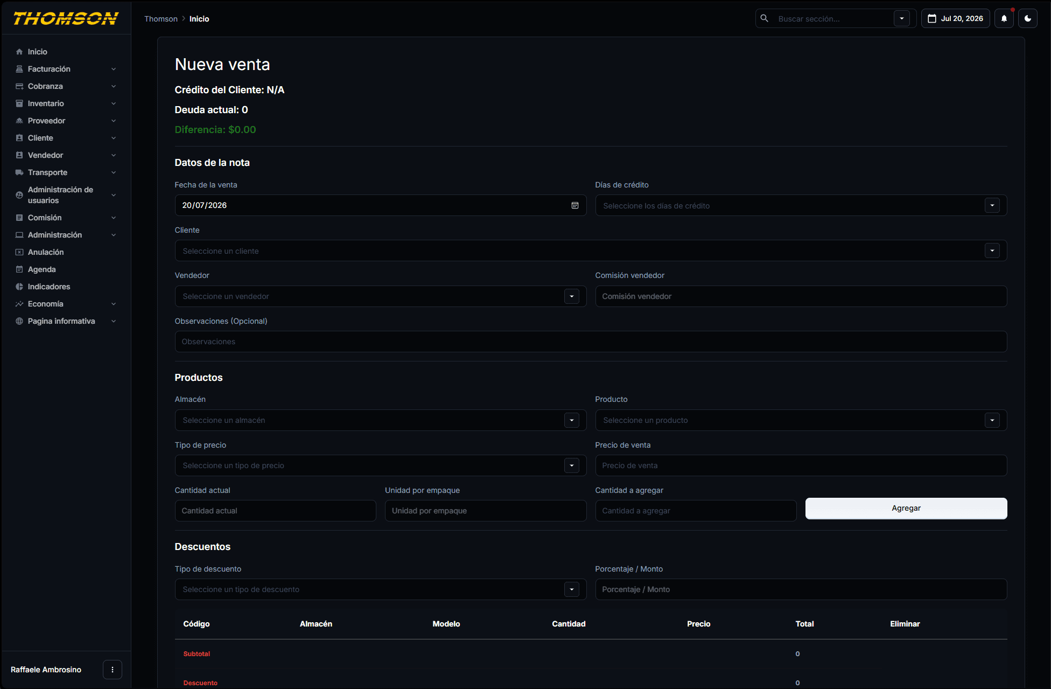Open the Seleccione un vendedor dropdown
This screenshot has height=689, width=1051.
click(572, 296)
